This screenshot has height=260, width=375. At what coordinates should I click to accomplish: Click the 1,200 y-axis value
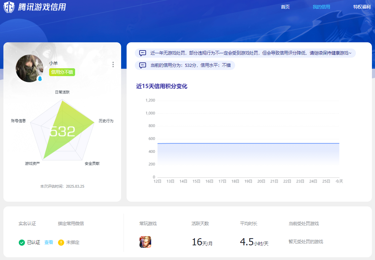click(150, 100)
